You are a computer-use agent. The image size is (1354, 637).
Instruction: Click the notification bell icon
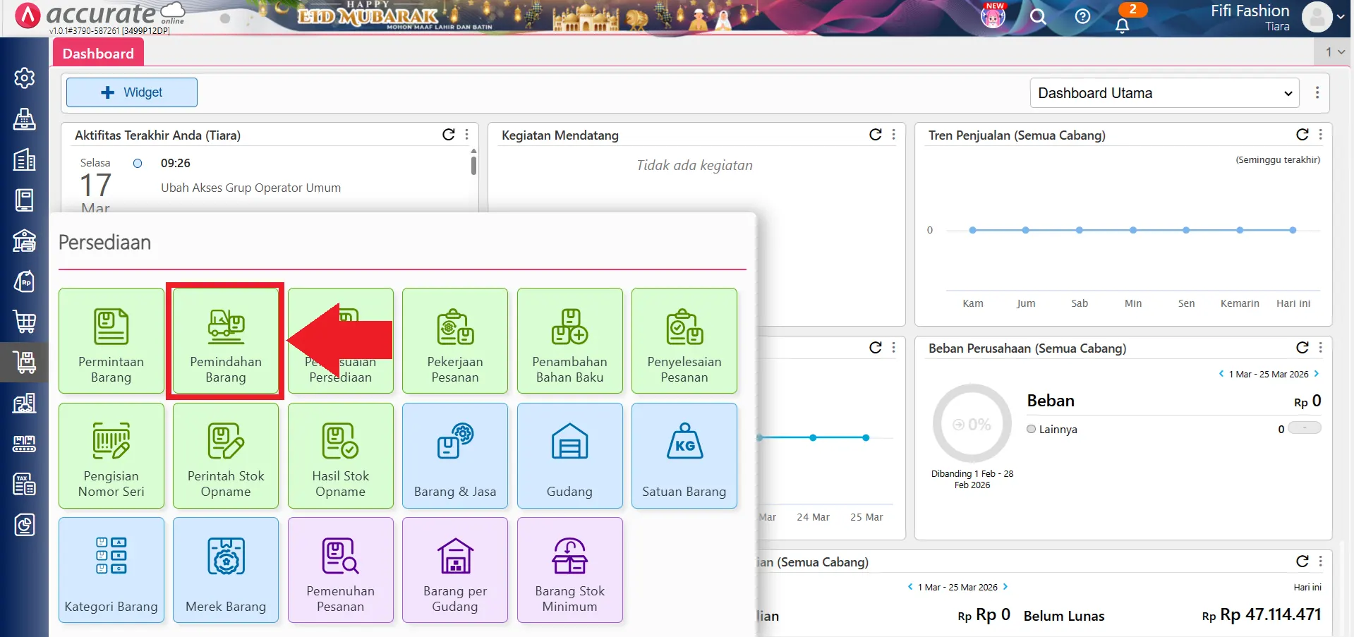1122,25
